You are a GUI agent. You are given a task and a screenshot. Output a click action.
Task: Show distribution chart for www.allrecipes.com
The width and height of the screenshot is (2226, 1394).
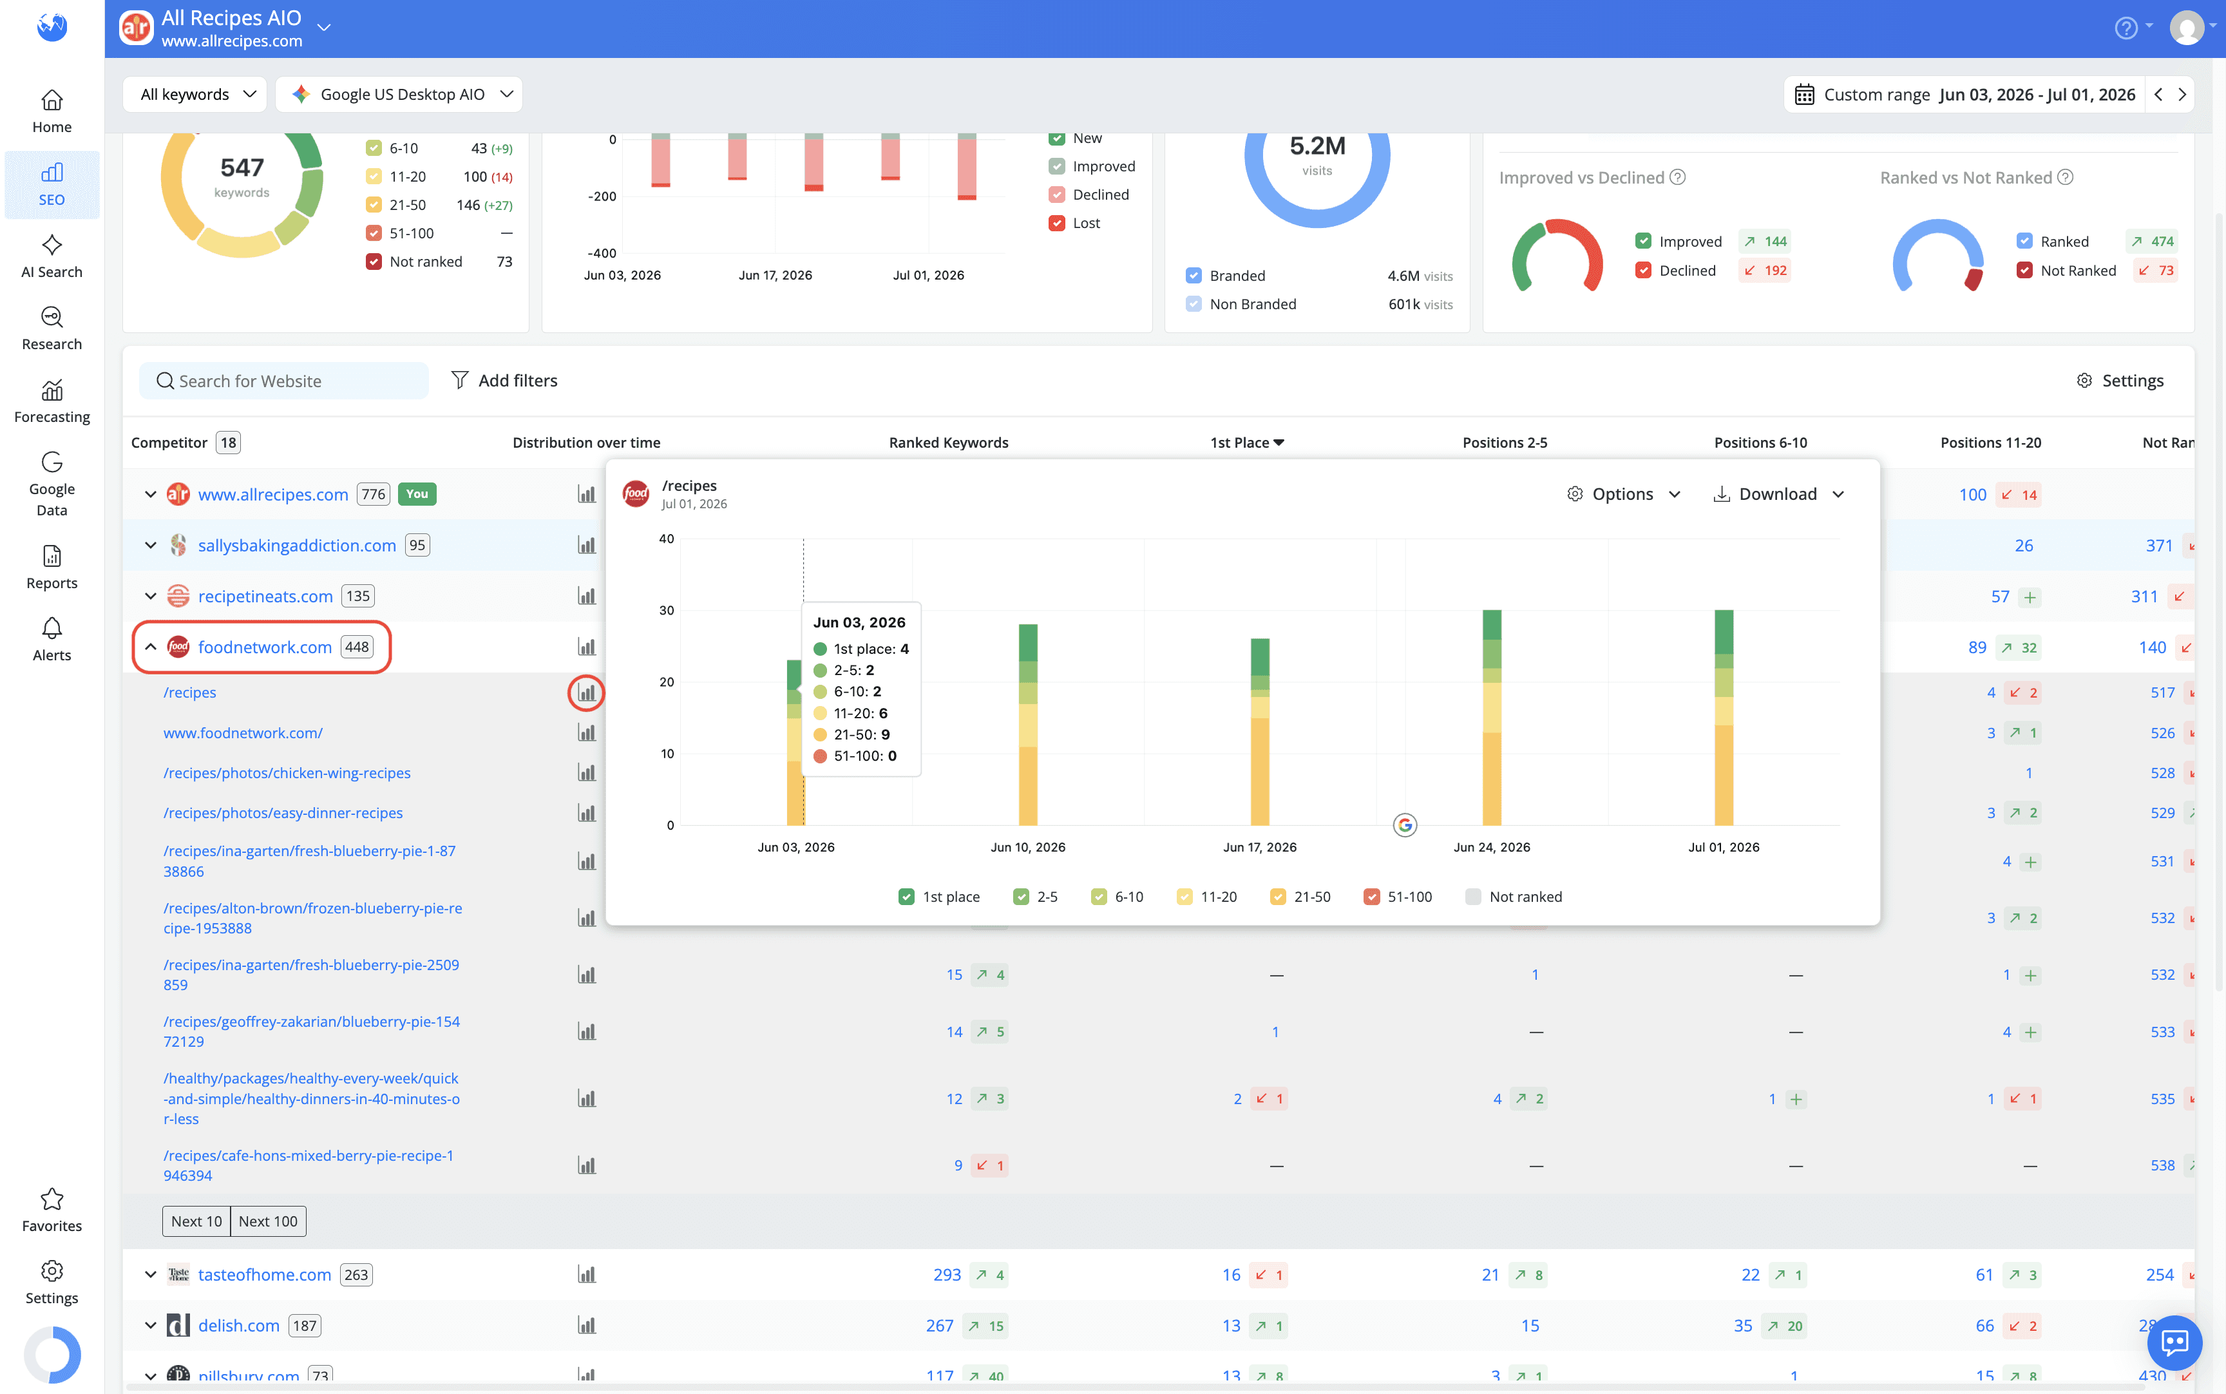[586, 494]
